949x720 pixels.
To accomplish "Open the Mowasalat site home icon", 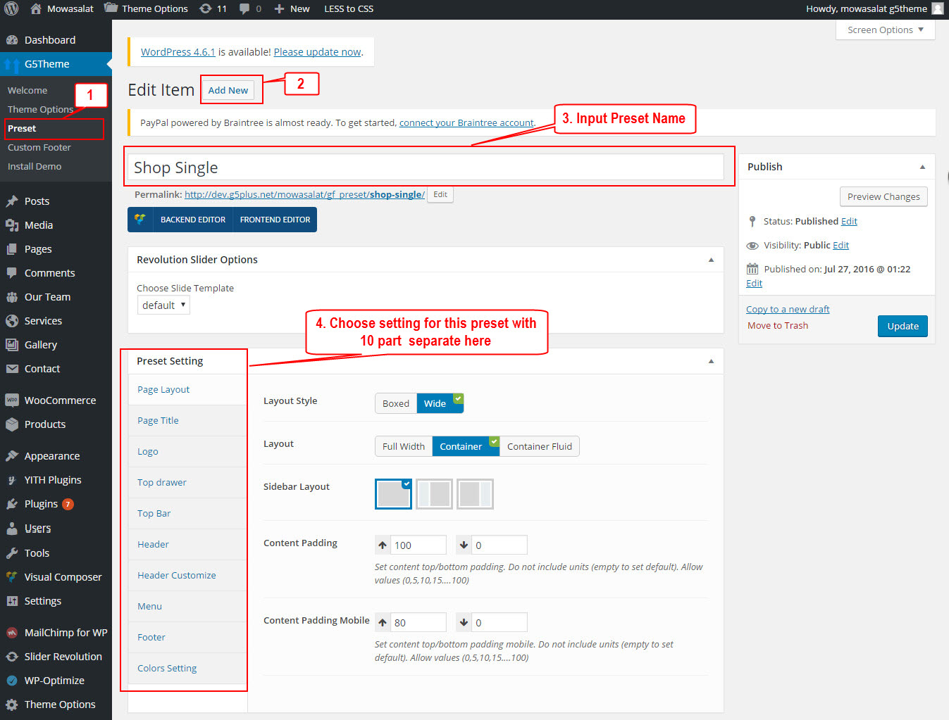I will (36, 8).
